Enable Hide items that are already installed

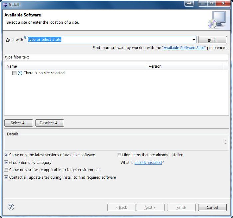pos(119,155)
